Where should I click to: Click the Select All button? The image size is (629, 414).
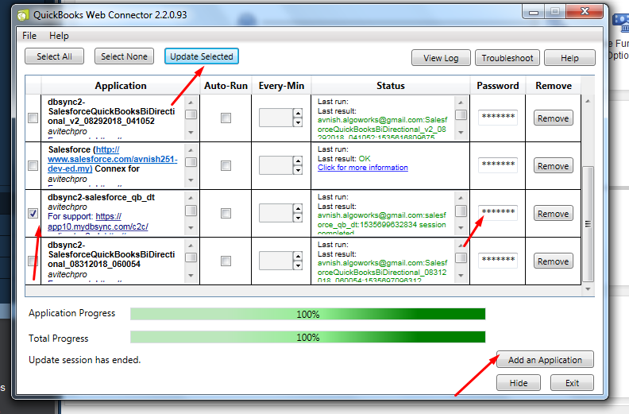pos(54,56)
